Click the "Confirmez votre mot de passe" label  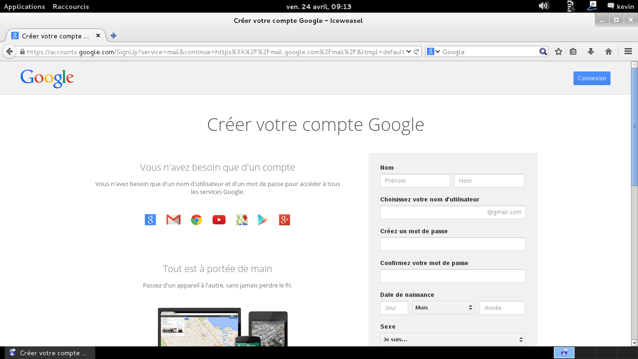click(x=424, y=263)
